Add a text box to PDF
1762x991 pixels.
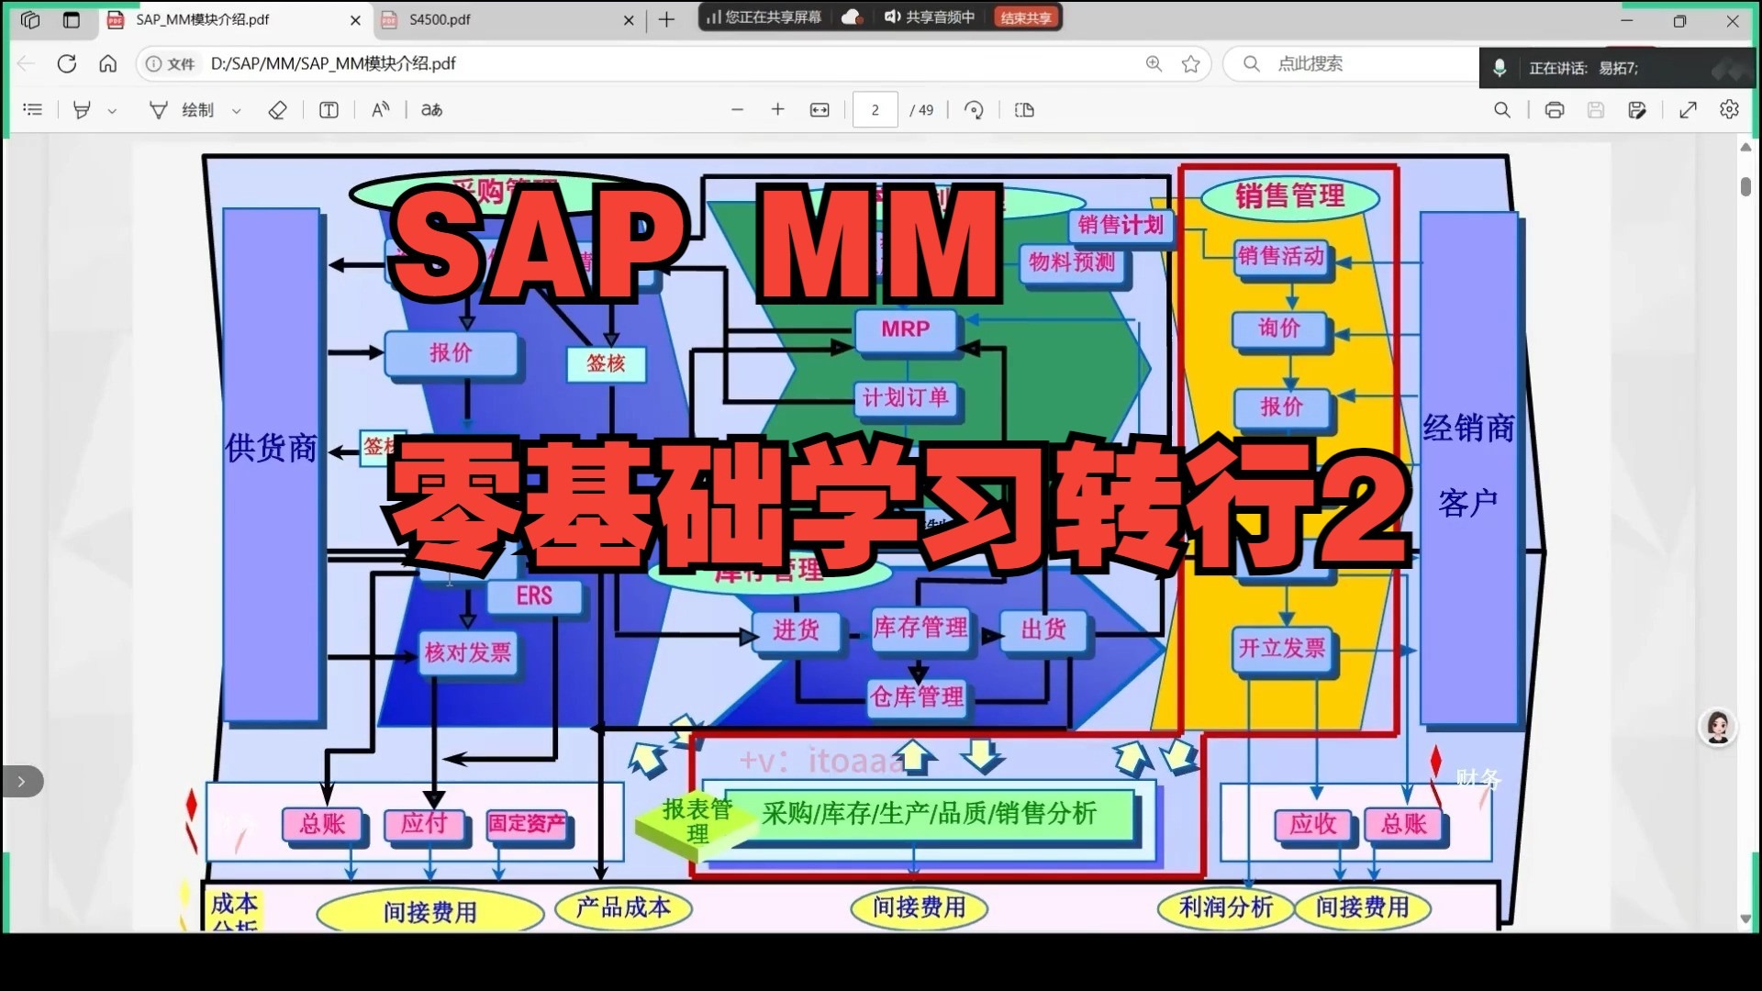pyautogui.click(x=329, y=110)
